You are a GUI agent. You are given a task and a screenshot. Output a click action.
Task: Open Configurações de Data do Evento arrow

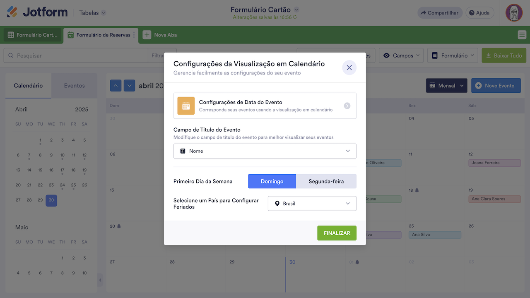point(347,106)
